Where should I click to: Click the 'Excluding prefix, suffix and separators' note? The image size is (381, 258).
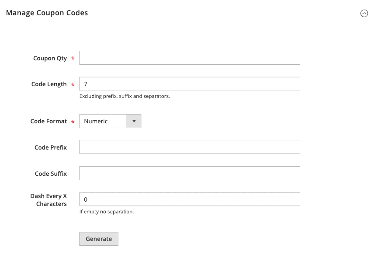tap(125, 96)
